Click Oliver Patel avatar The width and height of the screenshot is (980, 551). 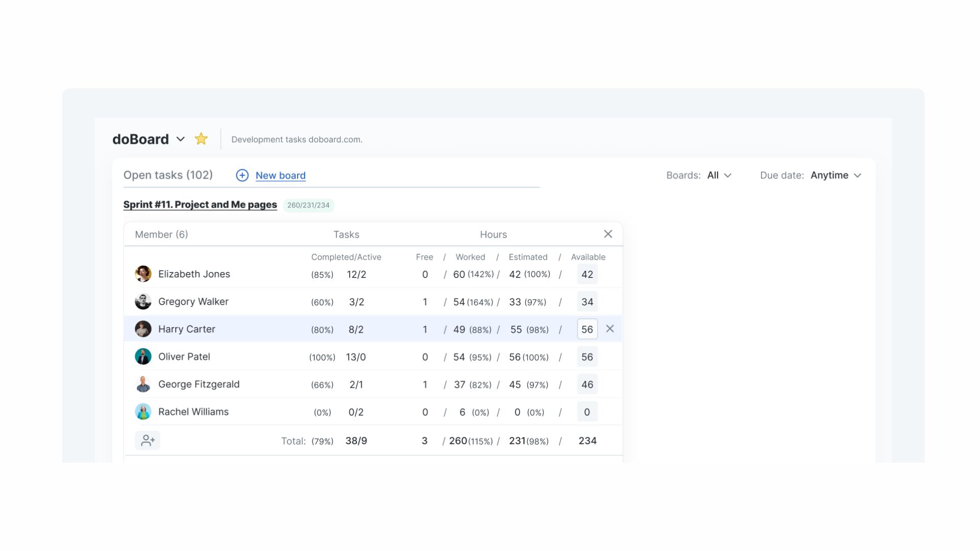143,356
